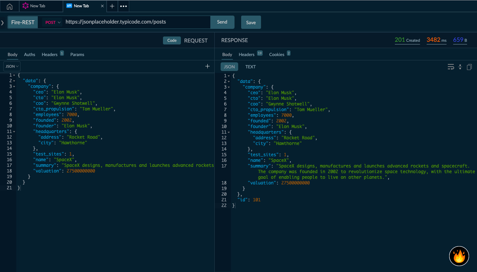Click the "id" value 101 in response
This screenshot has width=477, height=272.
point(257,200)
